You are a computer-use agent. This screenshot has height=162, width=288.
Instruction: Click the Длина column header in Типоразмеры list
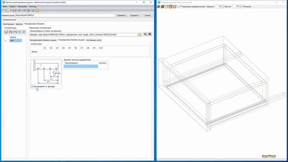click(13, 37)
